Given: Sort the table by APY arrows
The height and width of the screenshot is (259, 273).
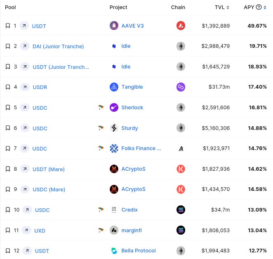Looking at the screenshot, I should 265,7.
